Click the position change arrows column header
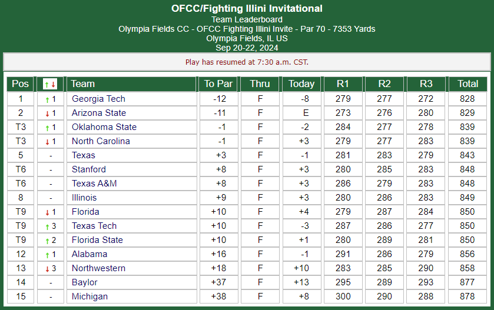The height and width of the screenshot is (310, 494). [x=50, y=84]
